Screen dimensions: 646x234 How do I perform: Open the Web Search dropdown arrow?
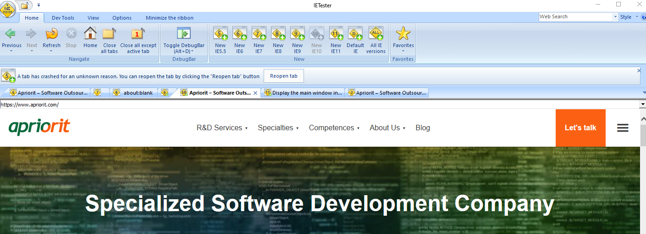pyautogui.click(x=615, y=17)
